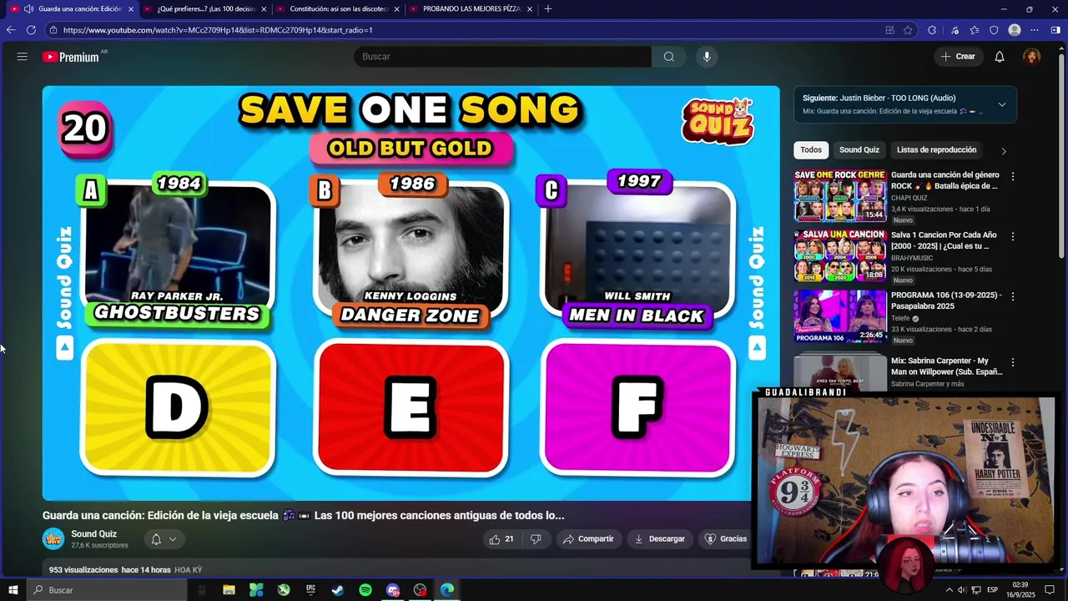Toggle the browser sidebar icon

click(1055, 30)
